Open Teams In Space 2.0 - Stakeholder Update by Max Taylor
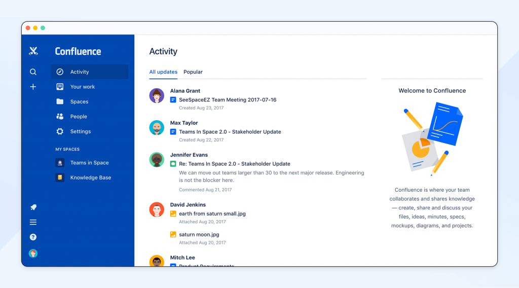This screenshot has height=288, width=519. [x=230, y=132]
